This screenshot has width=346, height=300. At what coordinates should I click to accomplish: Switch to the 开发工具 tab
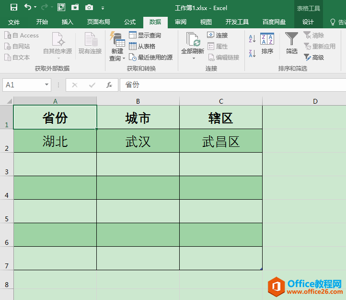(237, 22)
